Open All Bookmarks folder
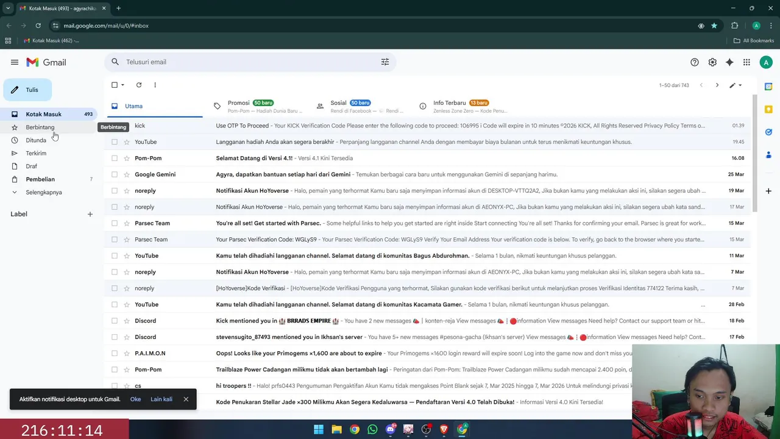This screenshot has height=439, width=780. pos(754,41)
